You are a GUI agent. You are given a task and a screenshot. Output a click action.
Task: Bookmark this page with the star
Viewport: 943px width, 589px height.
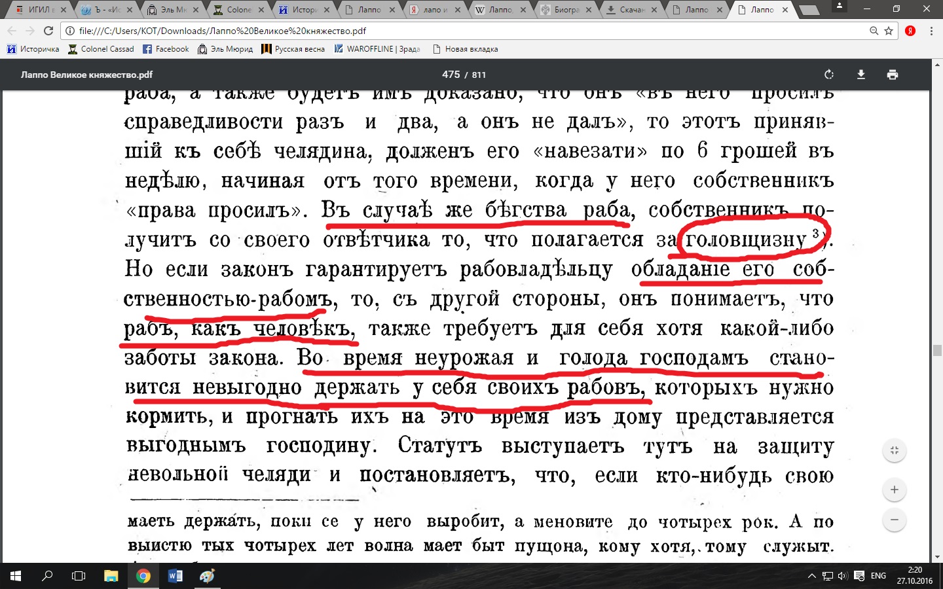point(889,31)
